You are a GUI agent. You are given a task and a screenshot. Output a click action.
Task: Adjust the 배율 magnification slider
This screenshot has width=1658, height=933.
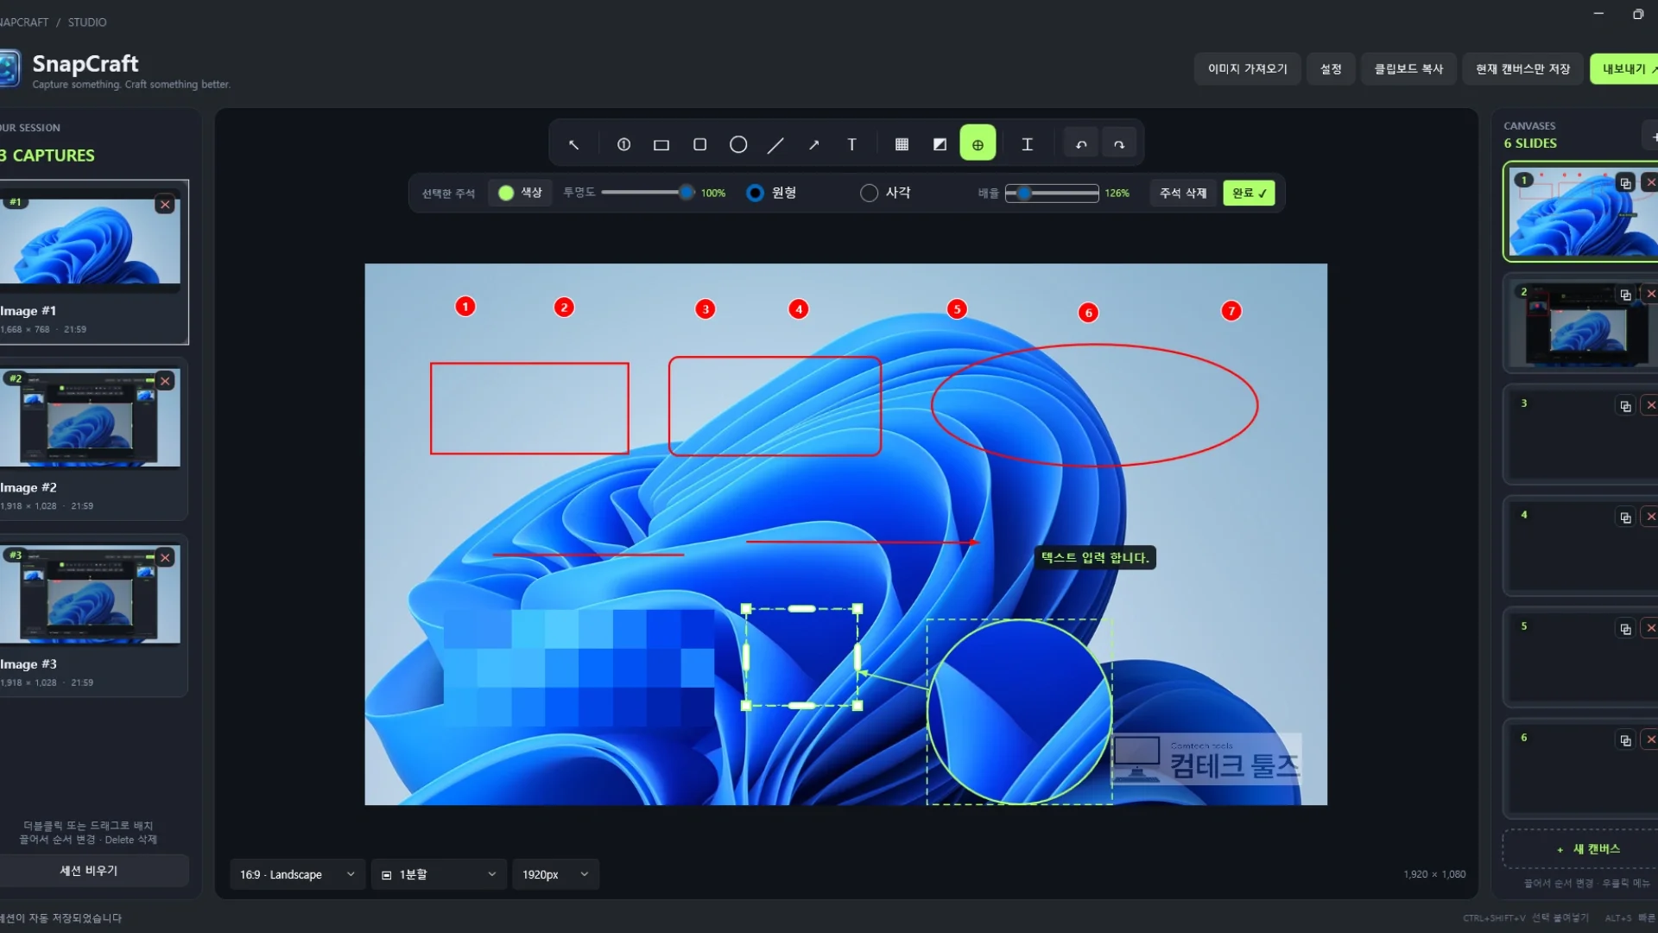coord(1052,193)
